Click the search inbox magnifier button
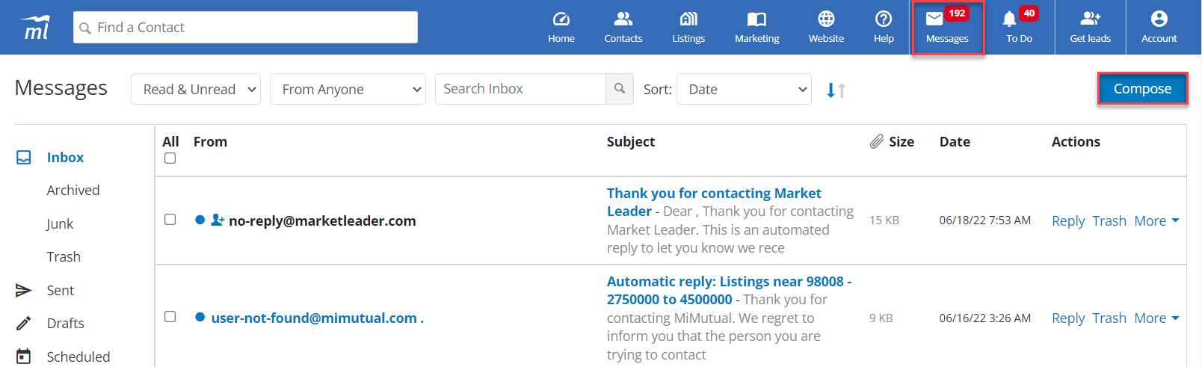Image resolution: width=1202 pixels, height=367 pixels. point(620,89)
